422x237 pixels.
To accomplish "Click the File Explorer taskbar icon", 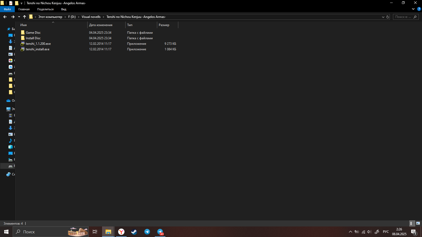I will [108, 232].
